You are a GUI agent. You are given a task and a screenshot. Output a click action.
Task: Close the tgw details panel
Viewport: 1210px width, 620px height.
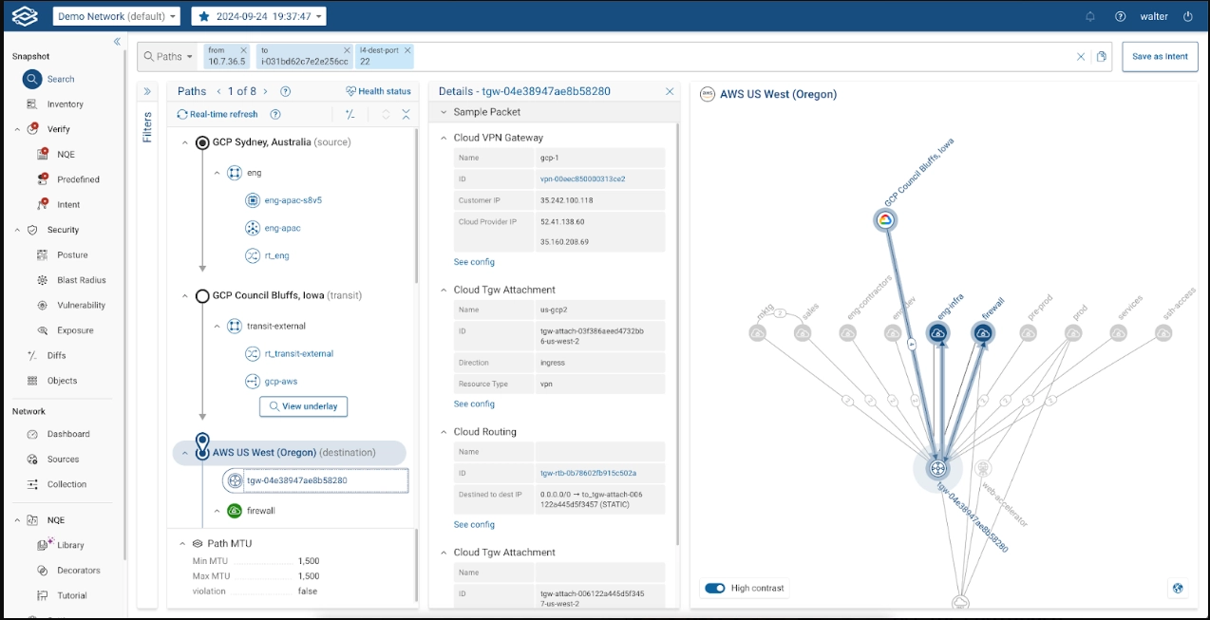(x=670, y=91)
